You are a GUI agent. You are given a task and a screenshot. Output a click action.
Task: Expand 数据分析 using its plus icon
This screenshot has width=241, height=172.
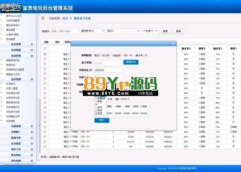pyautogui.click(x=32, y=138)
